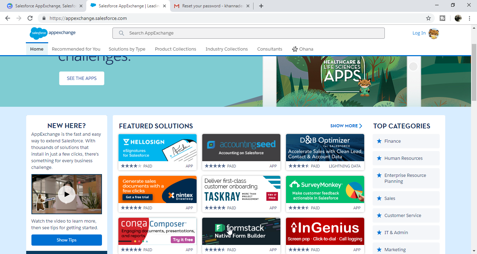477x254 pixels.
Task: Reload the page with the refresh icon
Action: point(30,18)
